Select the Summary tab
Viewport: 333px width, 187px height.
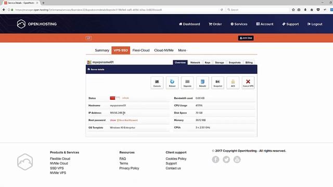[102, 50]
